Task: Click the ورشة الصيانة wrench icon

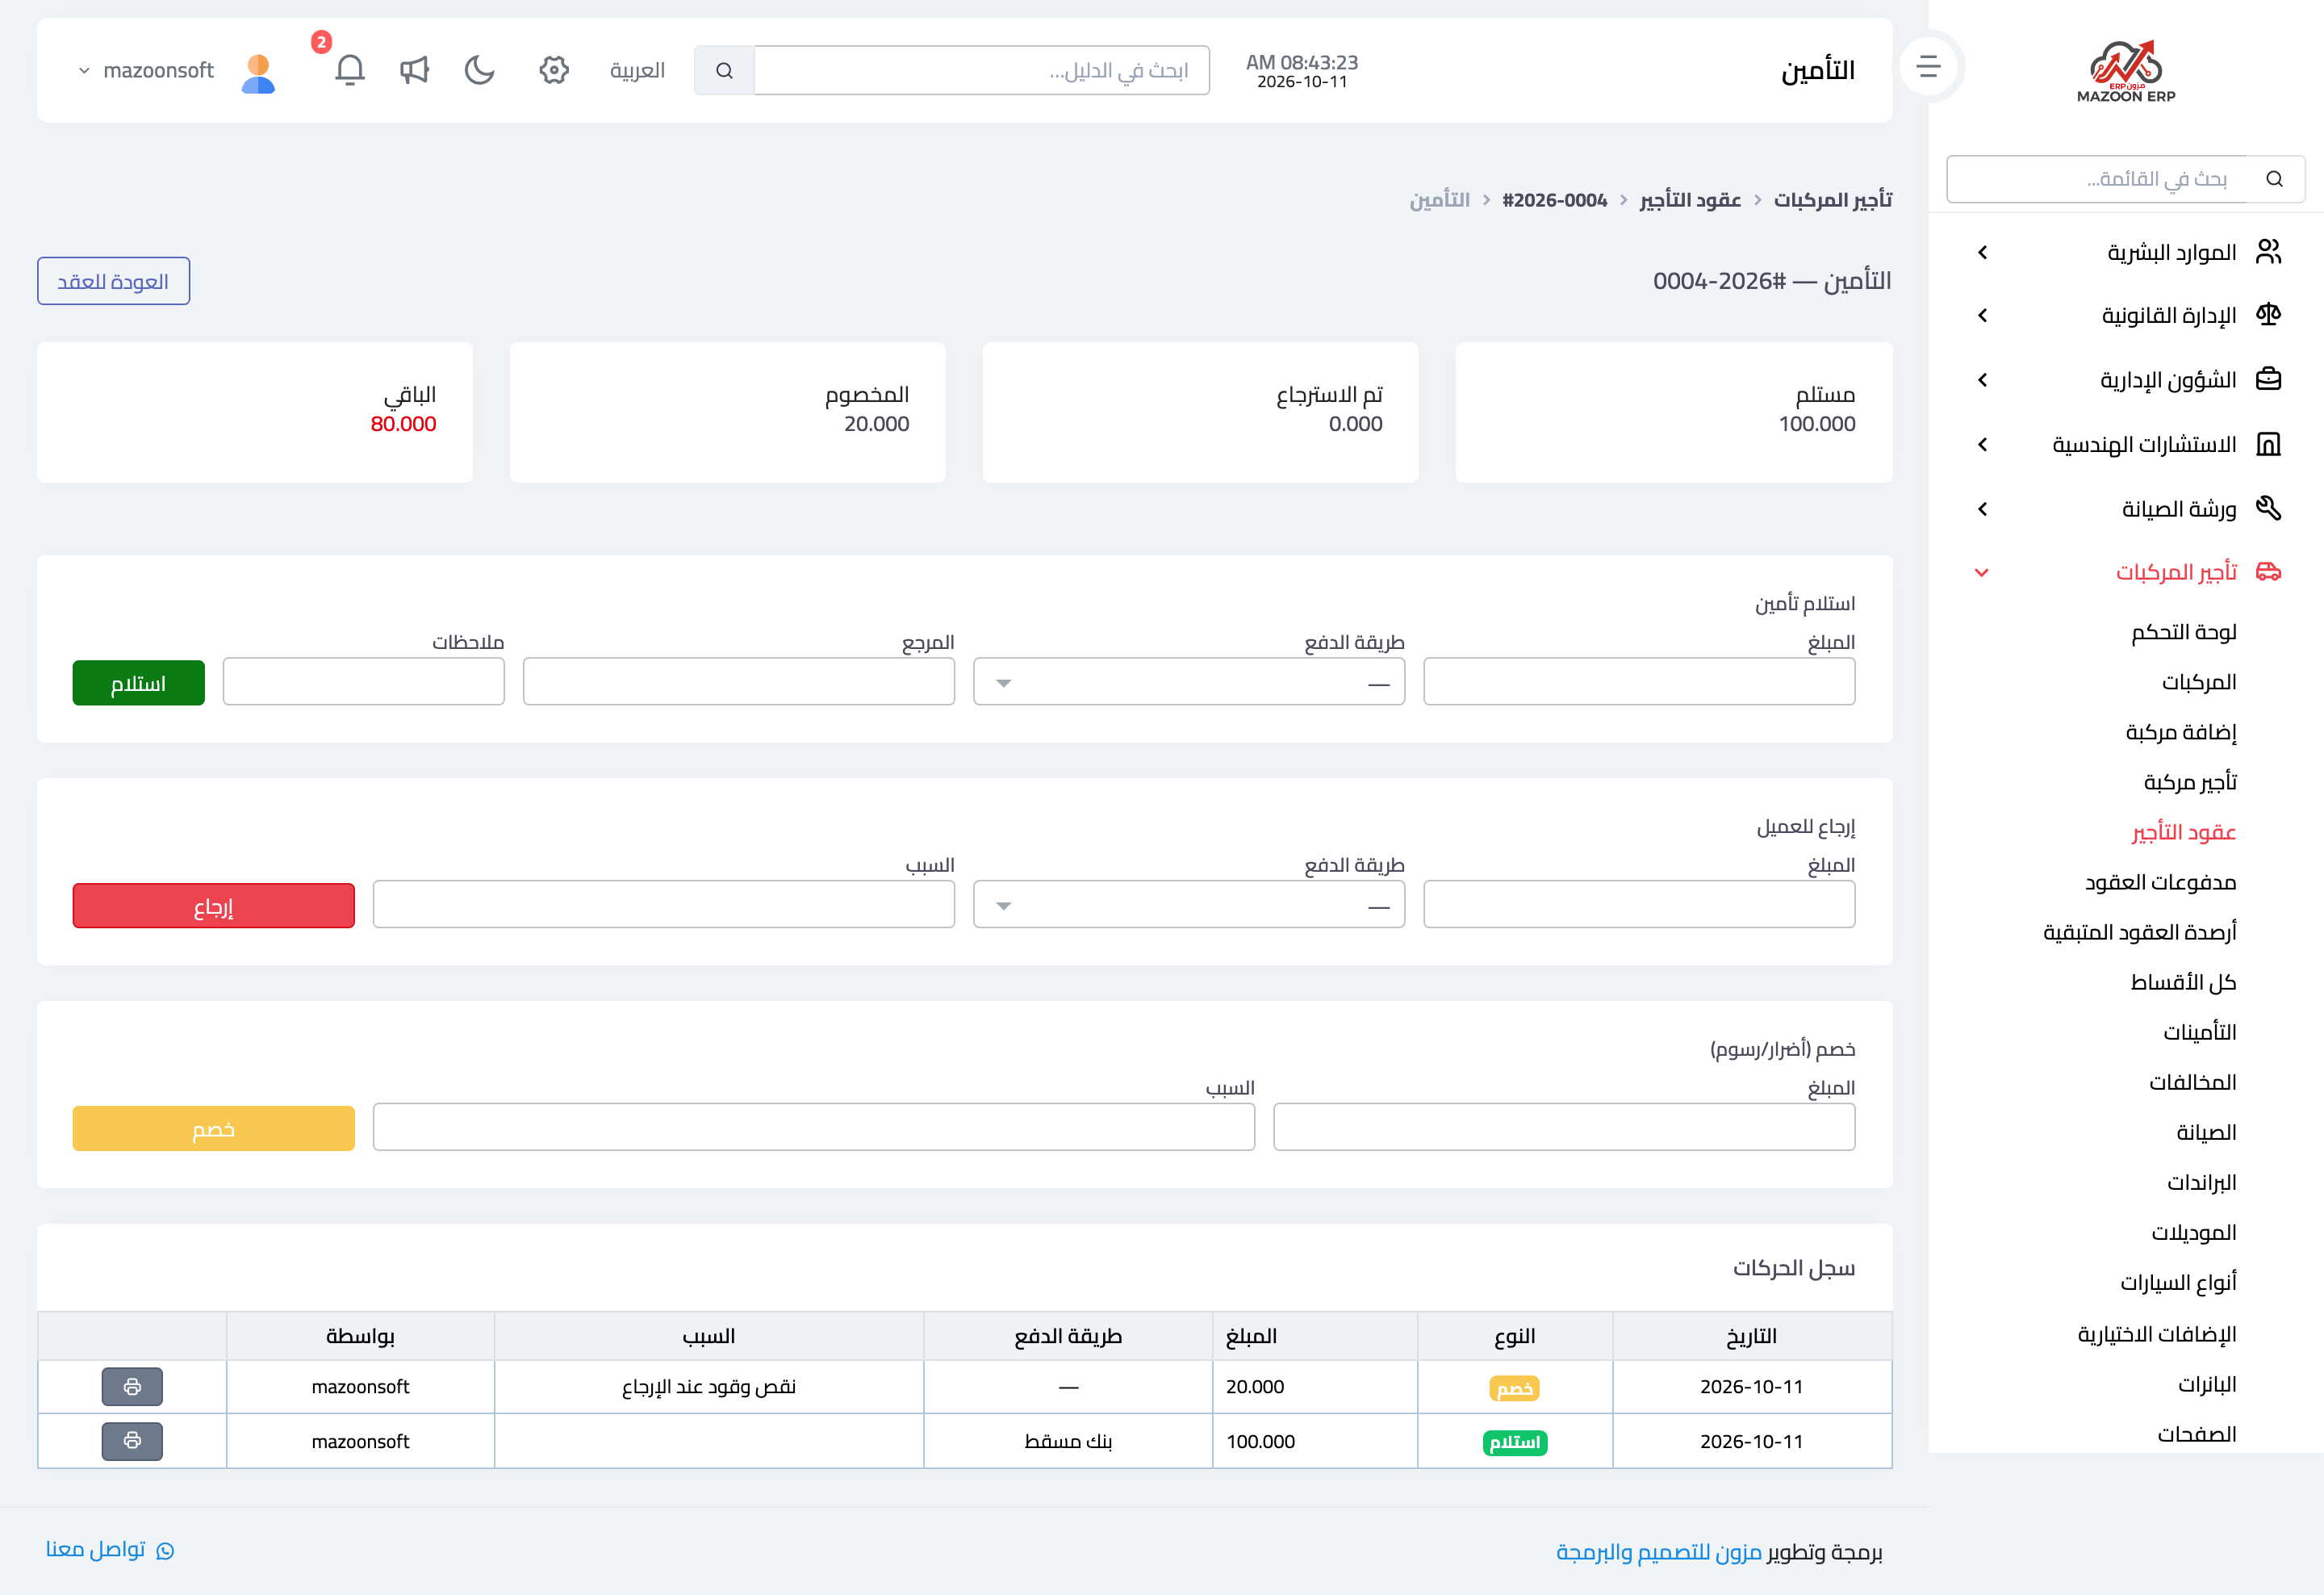Action: point(2268,508)
